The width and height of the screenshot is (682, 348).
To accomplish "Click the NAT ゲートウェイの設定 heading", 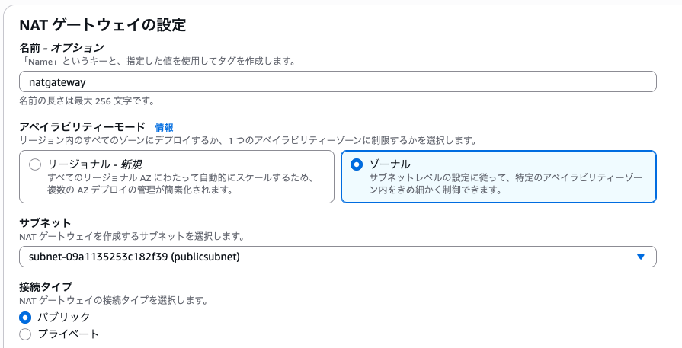I will tap(102, 25).
